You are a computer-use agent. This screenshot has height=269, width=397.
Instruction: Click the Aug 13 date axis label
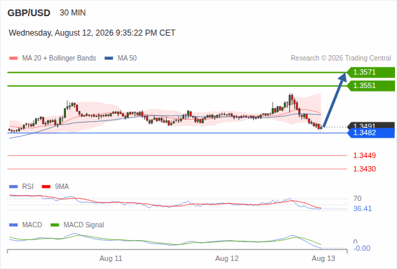(324, 258)
